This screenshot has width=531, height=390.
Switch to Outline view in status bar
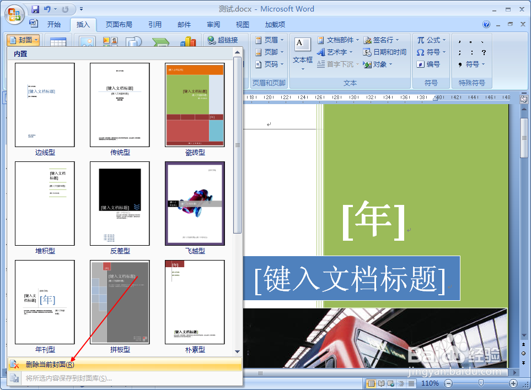click(x=401, y=383)
